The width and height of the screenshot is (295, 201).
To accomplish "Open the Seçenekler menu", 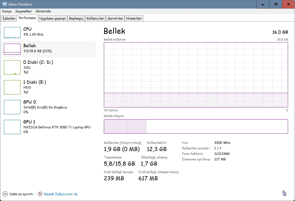I will 24,11.
